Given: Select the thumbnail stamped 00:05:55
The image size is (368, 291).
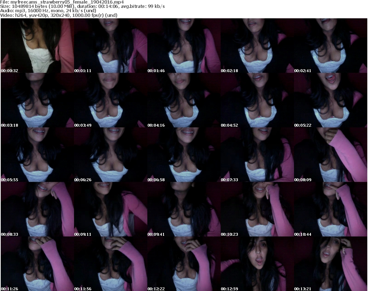Looking at the screenshot, I should (x=37, y=155).
